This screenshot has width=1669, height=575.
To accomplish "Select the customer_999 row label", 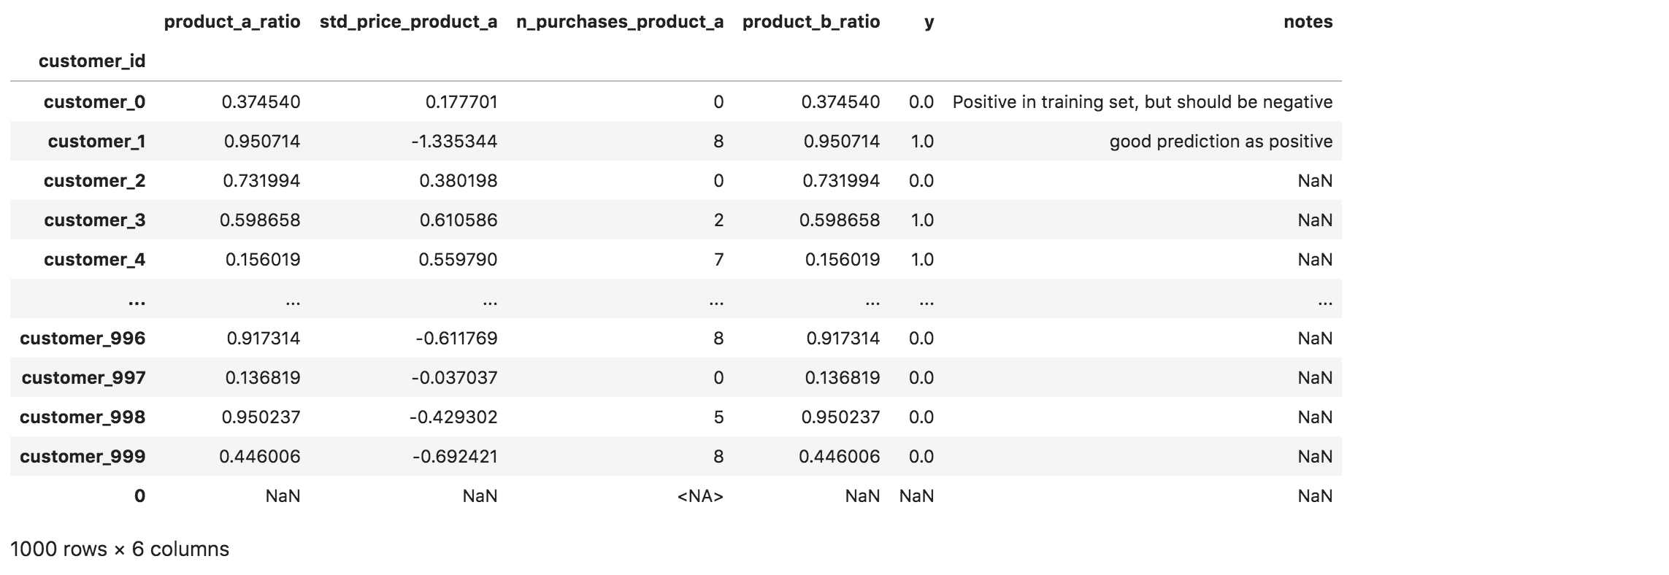I will [83, 457].
